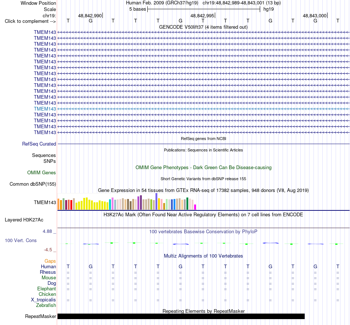Click the 48,843,000 ruler position
The height and width of the screenshot is (325, 350).
(315, 15)
